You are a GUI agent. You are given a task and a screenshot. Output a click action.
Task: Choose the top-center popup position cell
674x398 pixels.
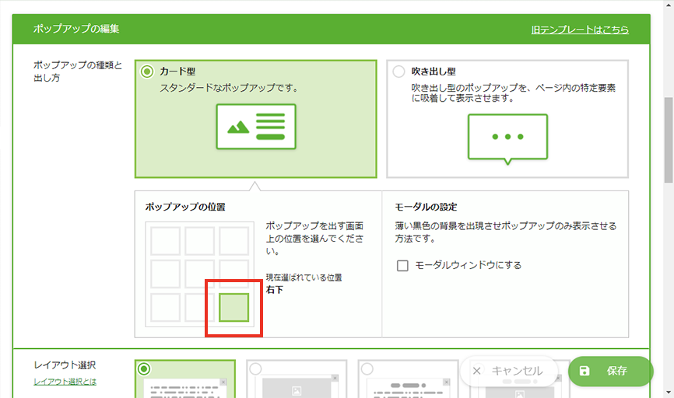tap(200, 241)
